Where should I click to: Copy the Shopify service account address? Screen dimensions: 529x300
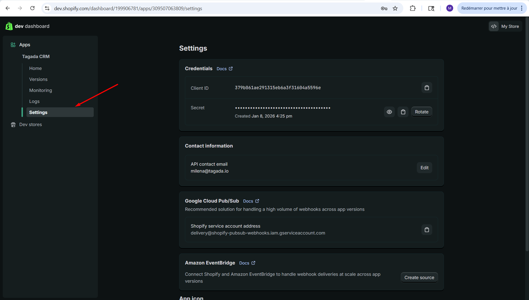(427, 230)
